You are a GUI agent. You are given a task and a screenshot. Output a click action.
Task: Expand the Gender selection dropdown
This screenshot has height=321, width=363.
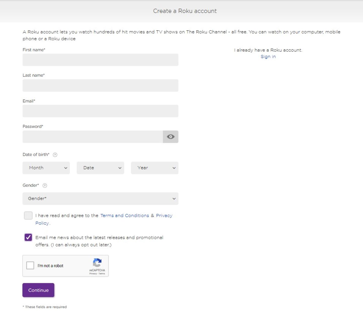click(100, 199)
